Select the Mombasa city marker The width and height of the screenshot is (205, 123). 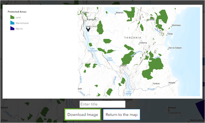[172, 27]
